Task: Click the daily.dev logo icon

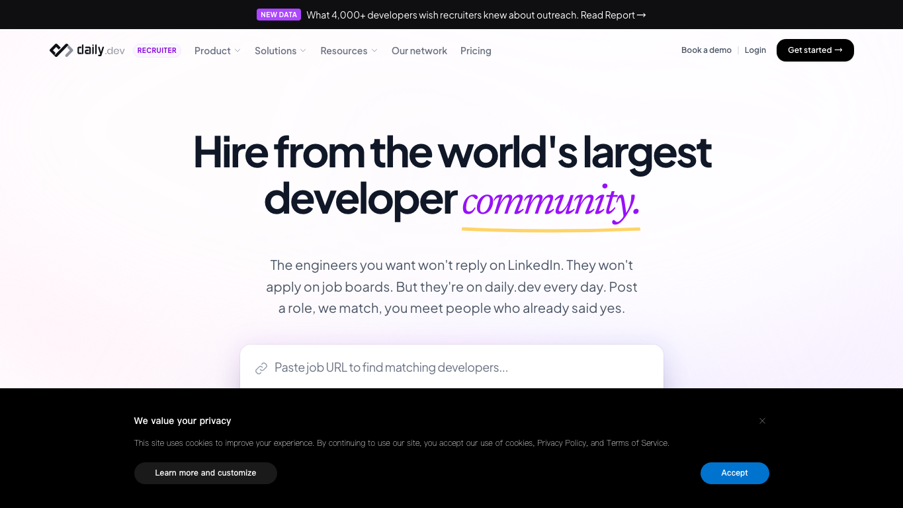Action: 61,50
